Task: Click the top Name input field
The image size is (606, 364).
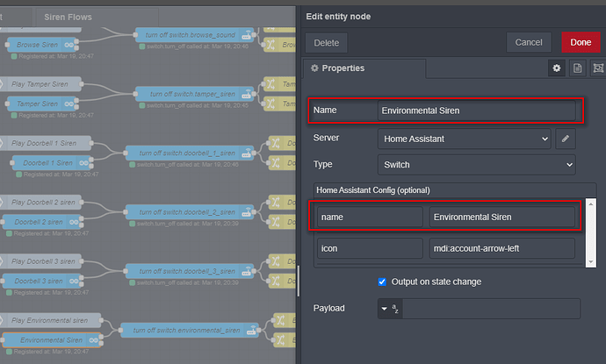Action: (479, 111)
